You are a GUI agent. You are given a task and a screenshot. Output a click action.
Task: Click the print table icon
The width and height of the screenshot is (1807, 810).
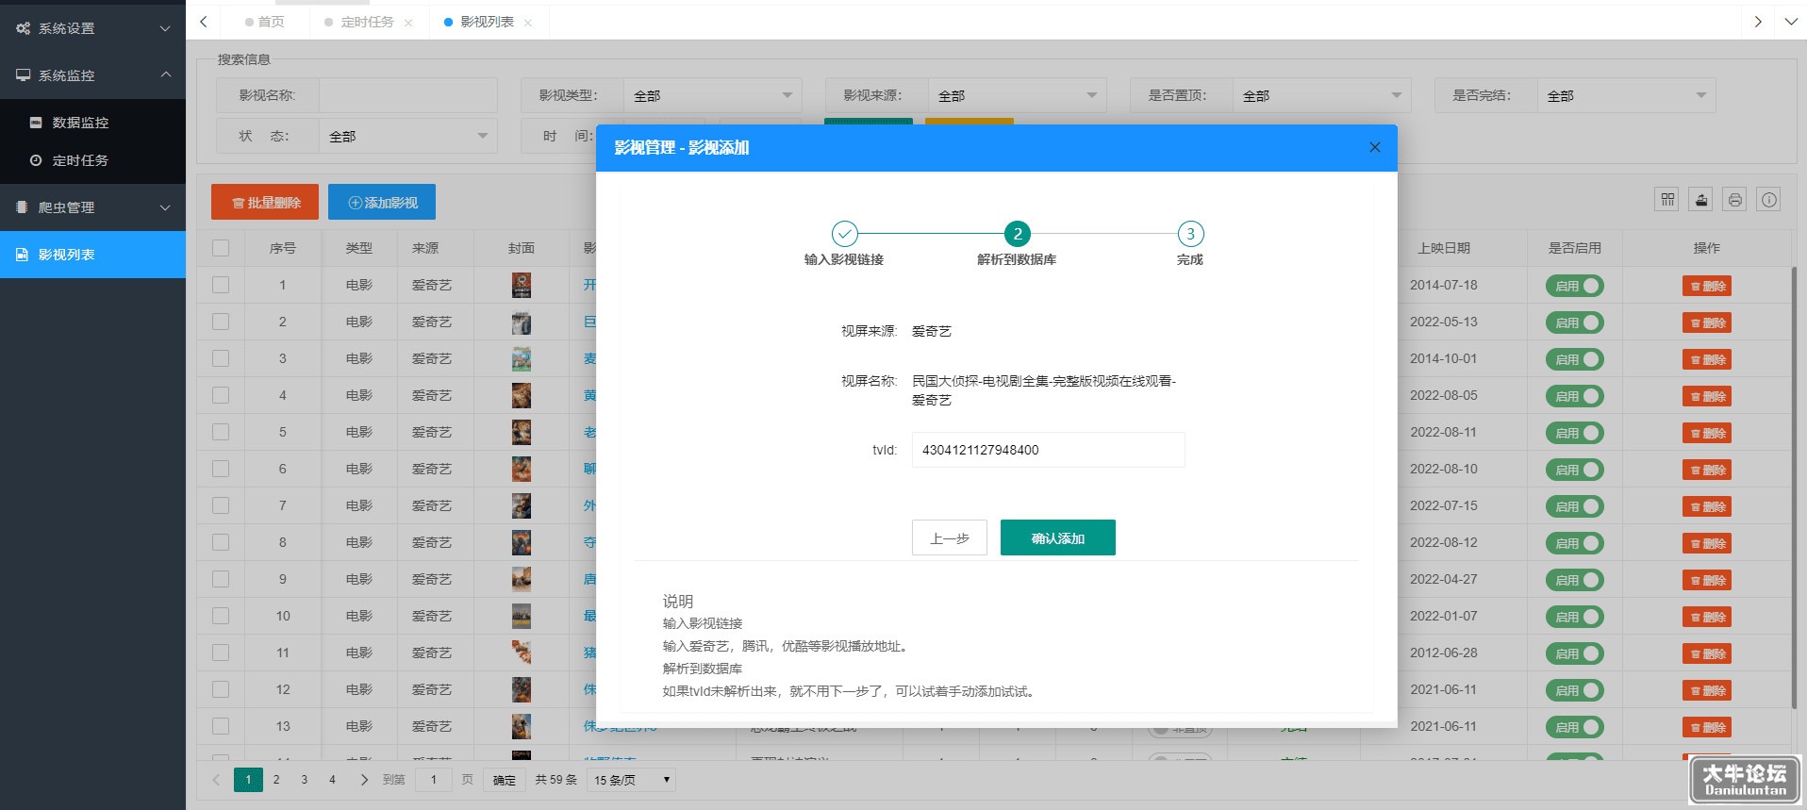point(1735,199)
